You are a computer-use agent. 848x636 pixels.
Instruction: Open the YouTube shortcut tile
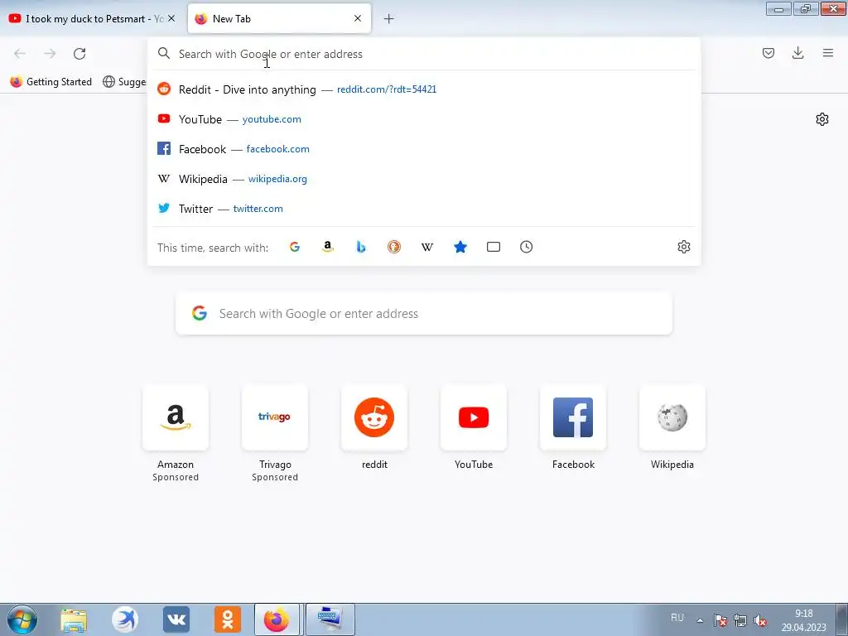[x=474, y=417]
